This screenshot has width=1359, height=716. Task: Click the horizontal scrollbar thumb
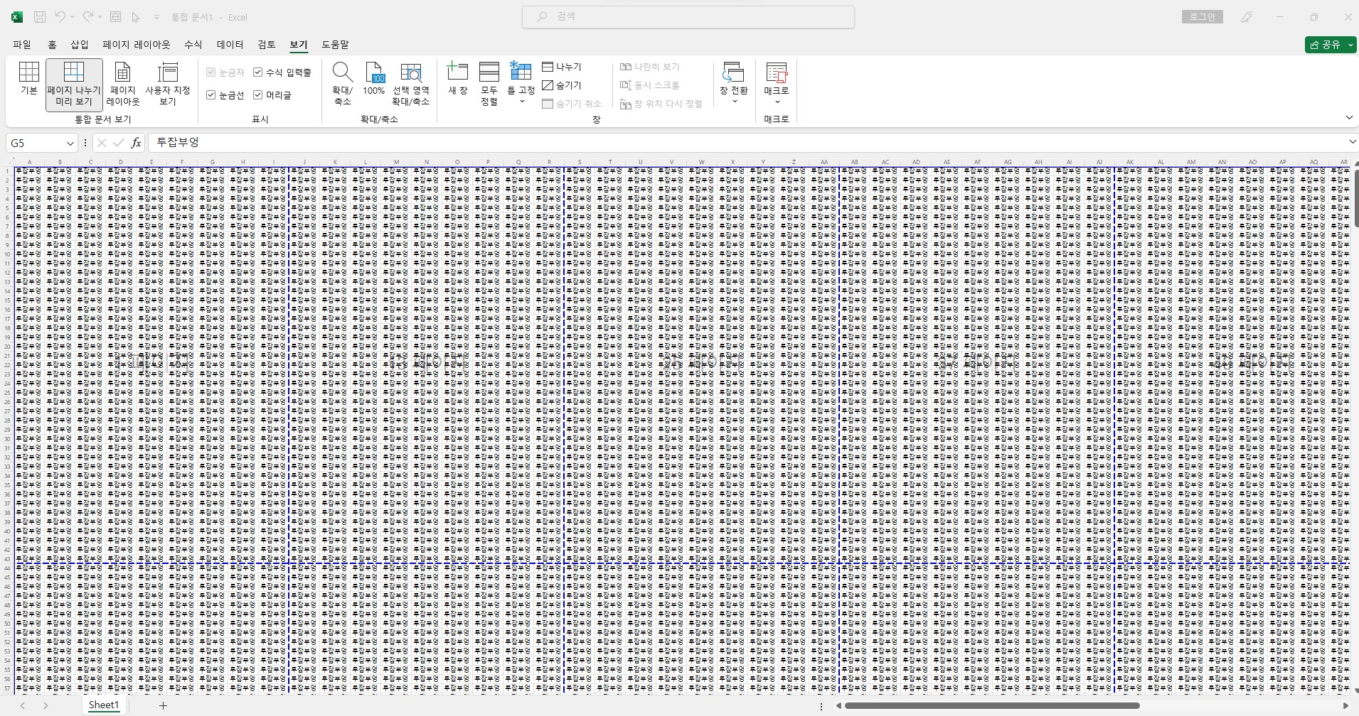(992, 706)
